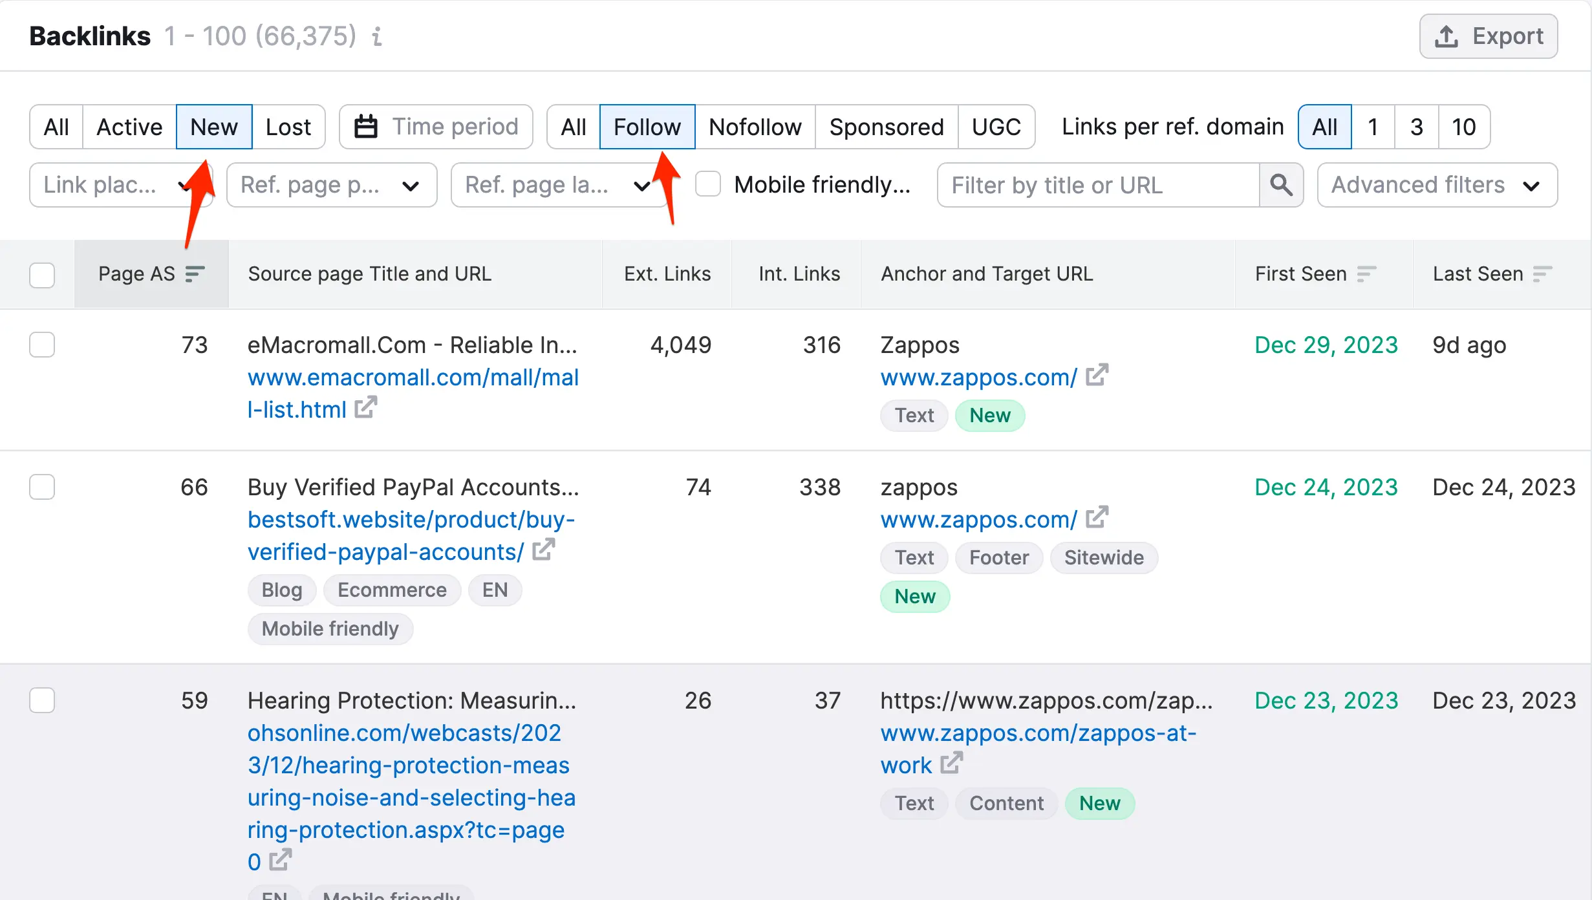Image resolution: width=1592 pixels, height=900 pixels.
Task: Click the info icon beside Backlinks count
Action: pyautogui.click(x=377, y=36)
